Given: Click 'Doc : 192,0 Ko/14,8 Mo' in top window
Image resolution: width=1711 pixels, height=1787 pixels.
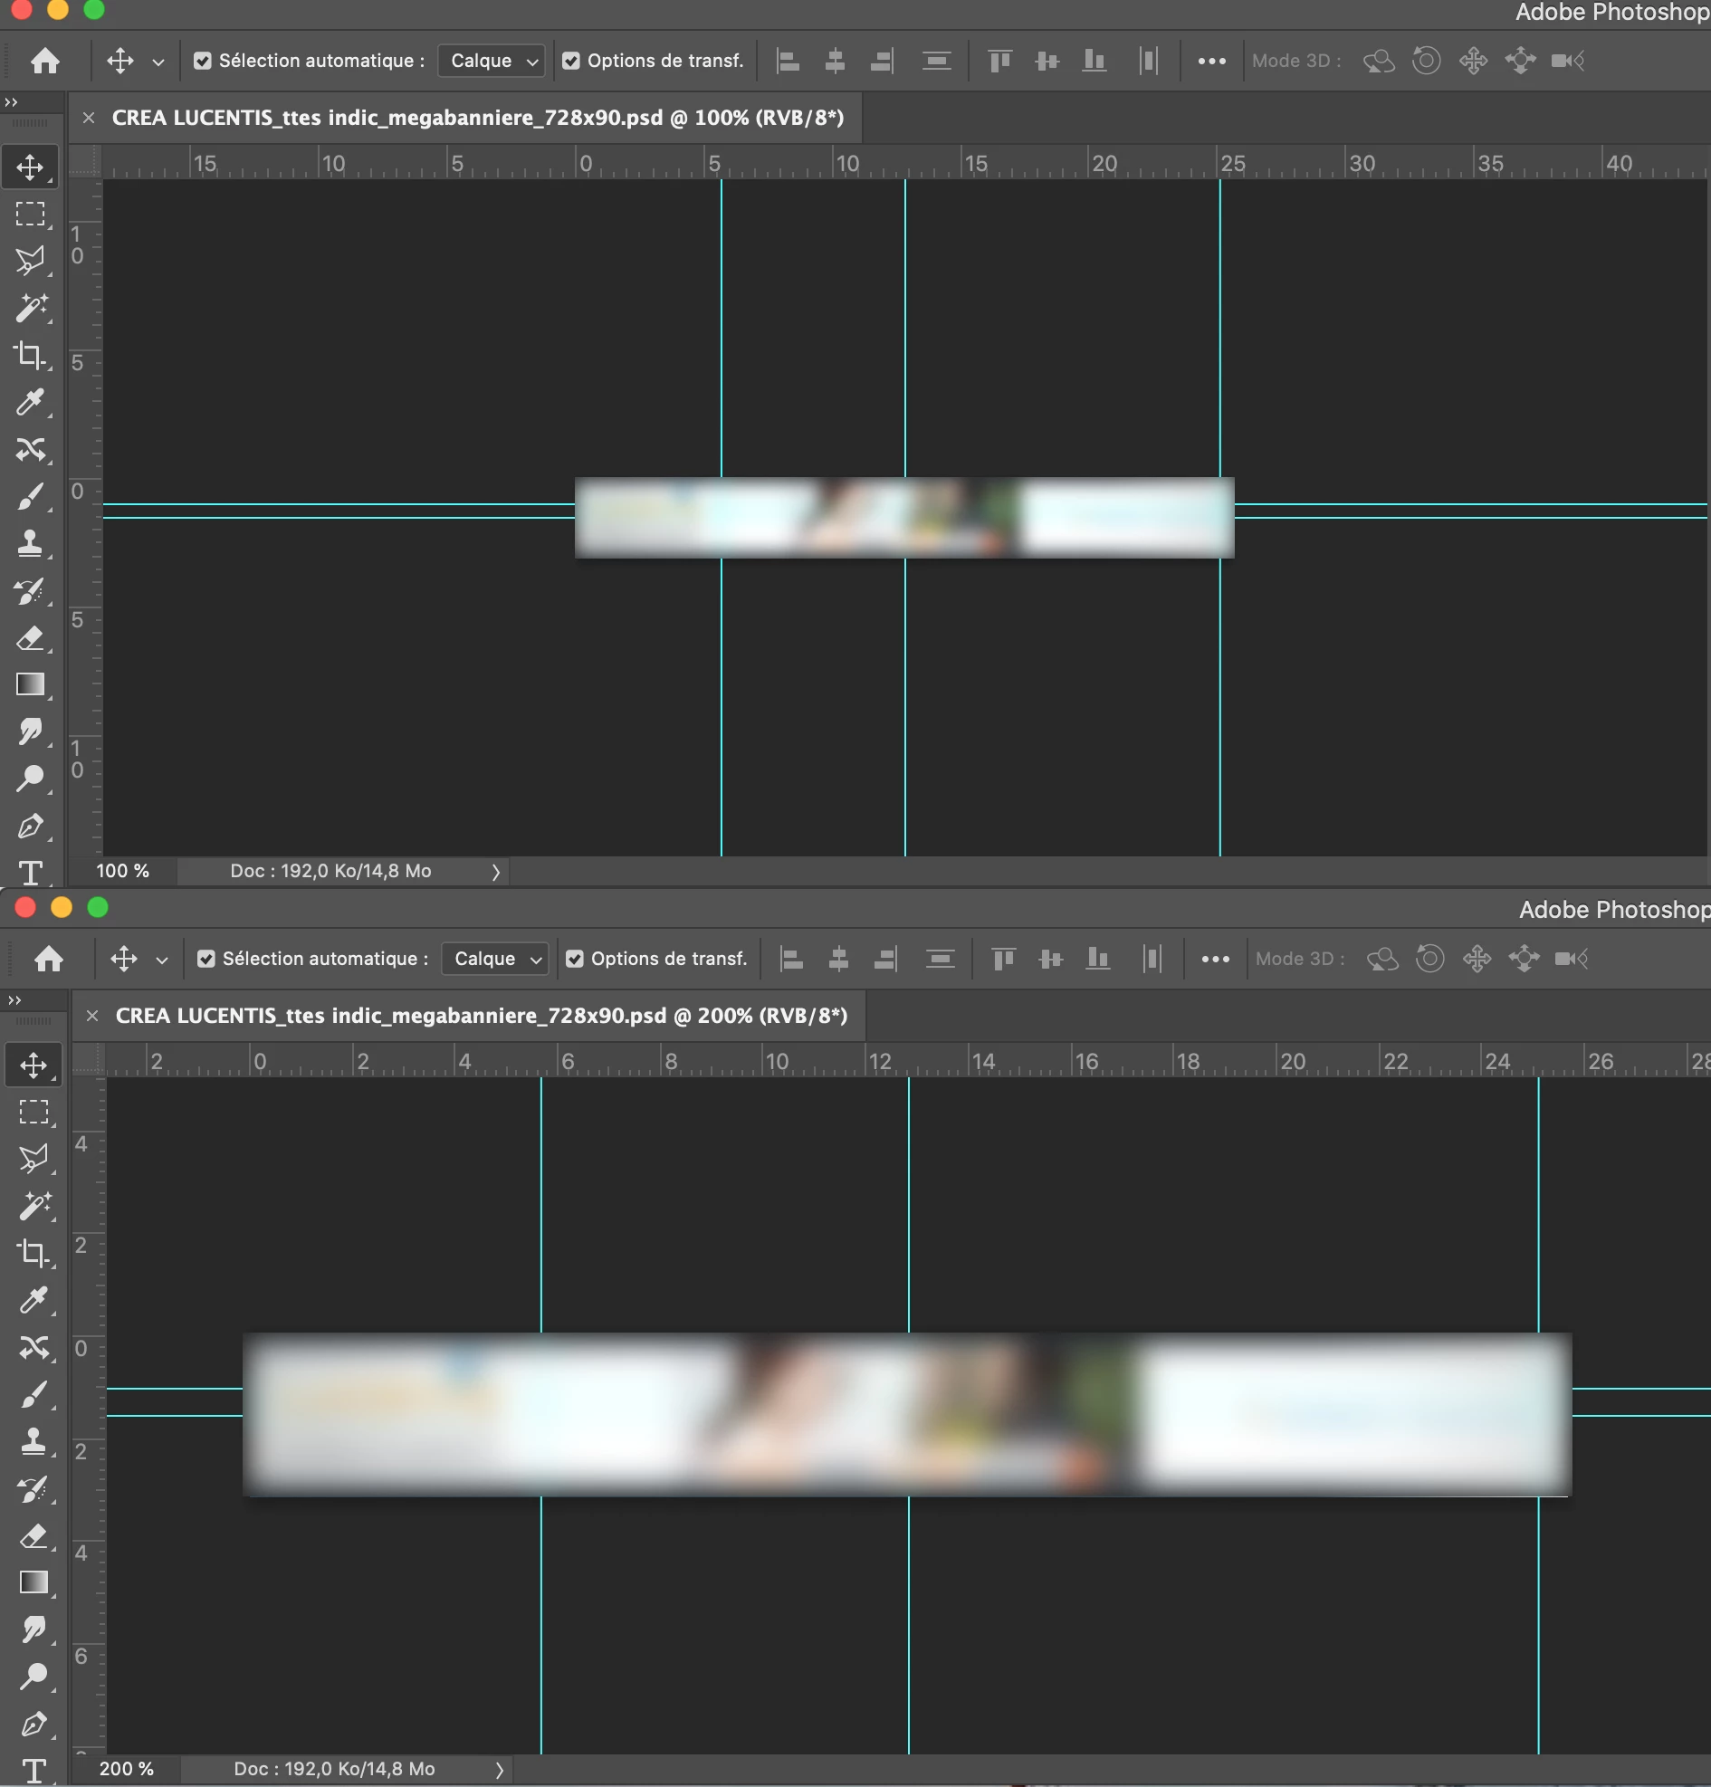Looking at the screenshot, I should click(331, 872).
